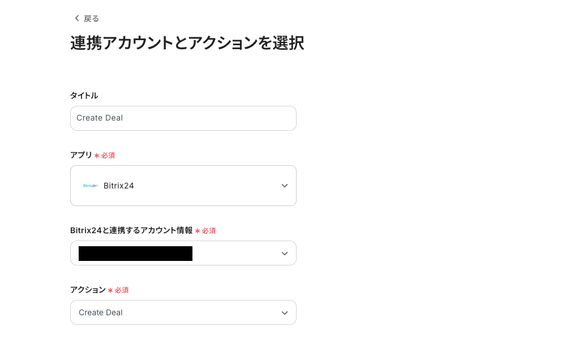Open the Bitrix24 app selector dropdown
The width and height of the screenshot is (566, 343).
click(183, 186)
